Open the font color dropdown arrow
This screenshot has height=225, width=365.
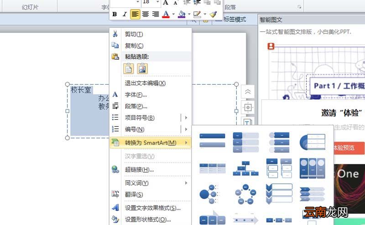tap(173, 14)
